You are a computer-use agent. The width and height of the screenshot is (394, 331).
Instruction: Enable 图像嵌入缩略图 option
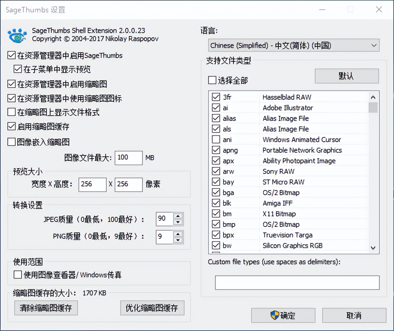tap(11, 142)
